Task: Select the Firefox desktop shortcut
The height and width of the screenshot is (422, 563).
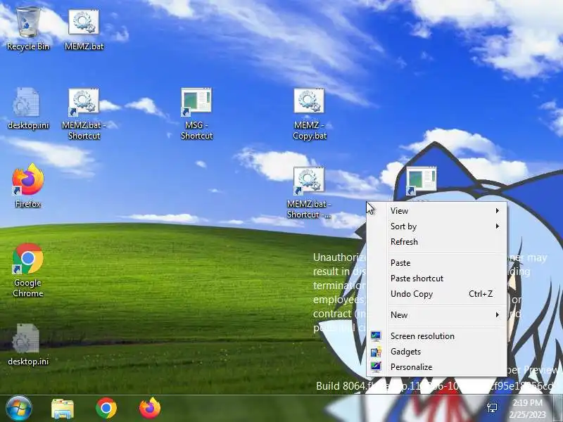Action: tap(27, 186)
